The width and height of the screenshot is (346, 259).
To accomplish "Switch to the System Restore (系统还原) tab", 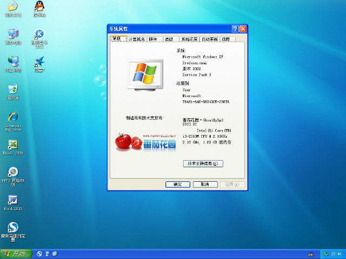I will 189,39.
